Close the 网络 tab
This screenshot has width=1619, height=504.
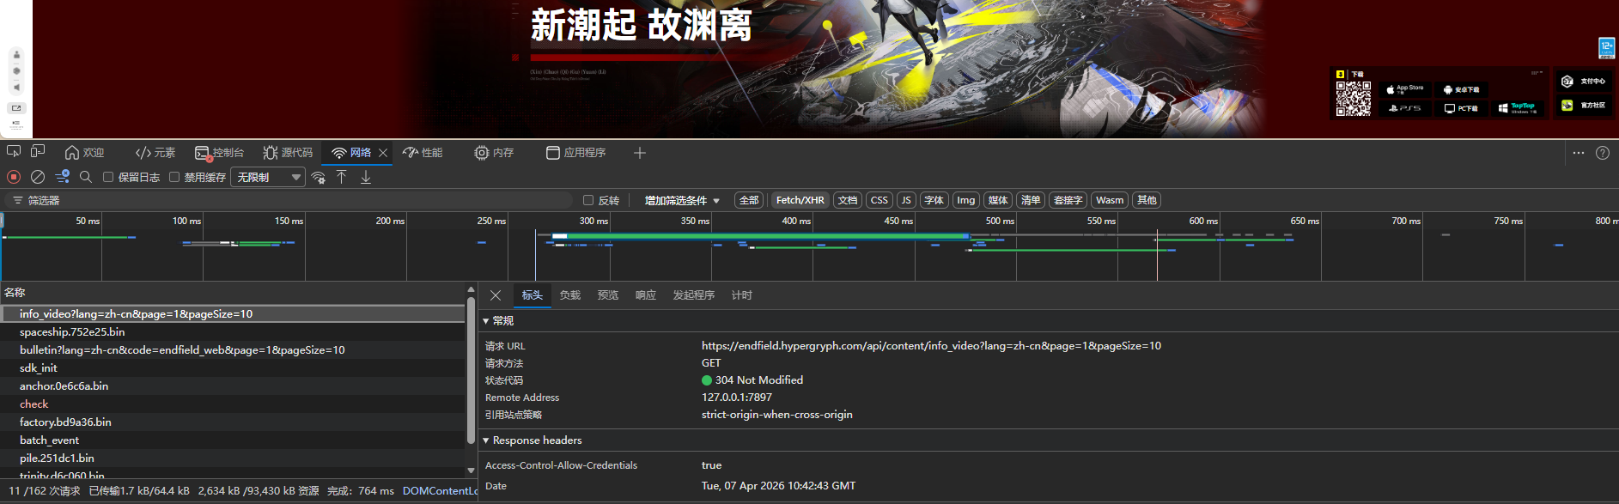(383, 153)
